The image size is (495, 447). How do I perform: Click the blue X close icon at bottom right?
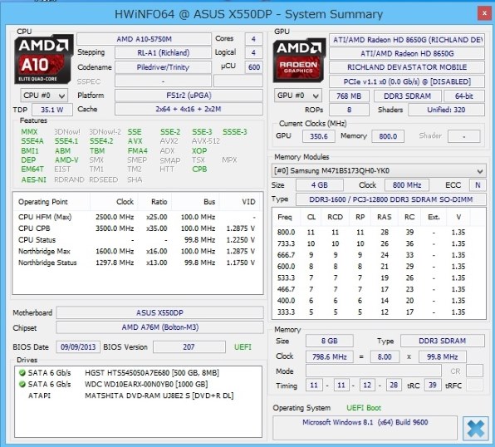475,429
